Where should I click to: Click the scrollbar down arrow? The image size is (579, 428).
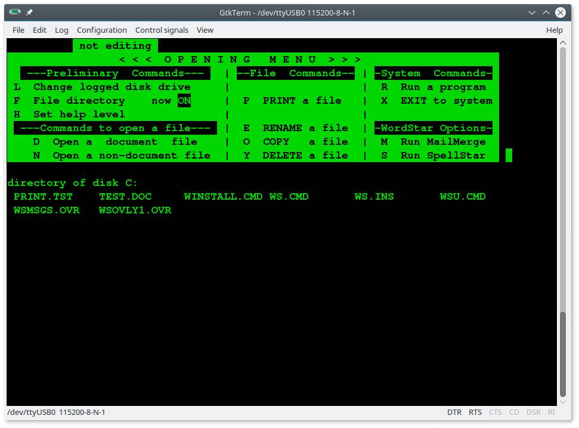[563, 402]
